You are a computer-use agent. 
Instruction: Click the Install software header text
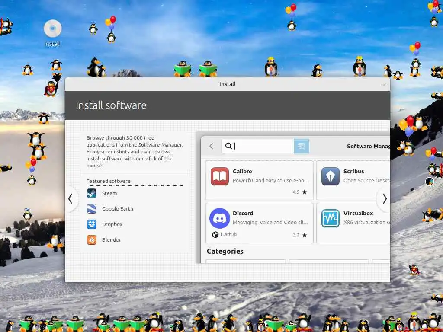(111, 105)
